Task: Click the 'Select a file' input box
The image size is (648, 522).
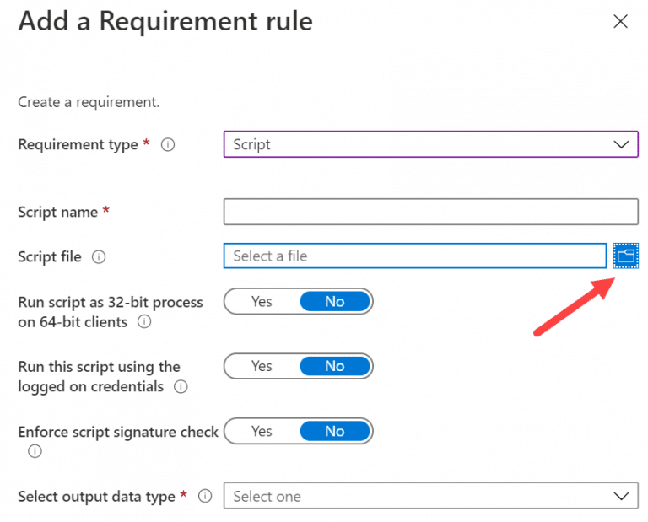Action: (x=414, y=256)
